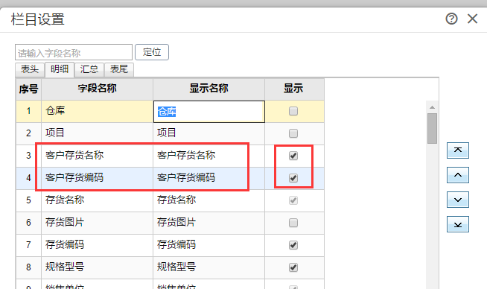
Task: Click display name cell 存货名称
Action: (x=209, y=200)
